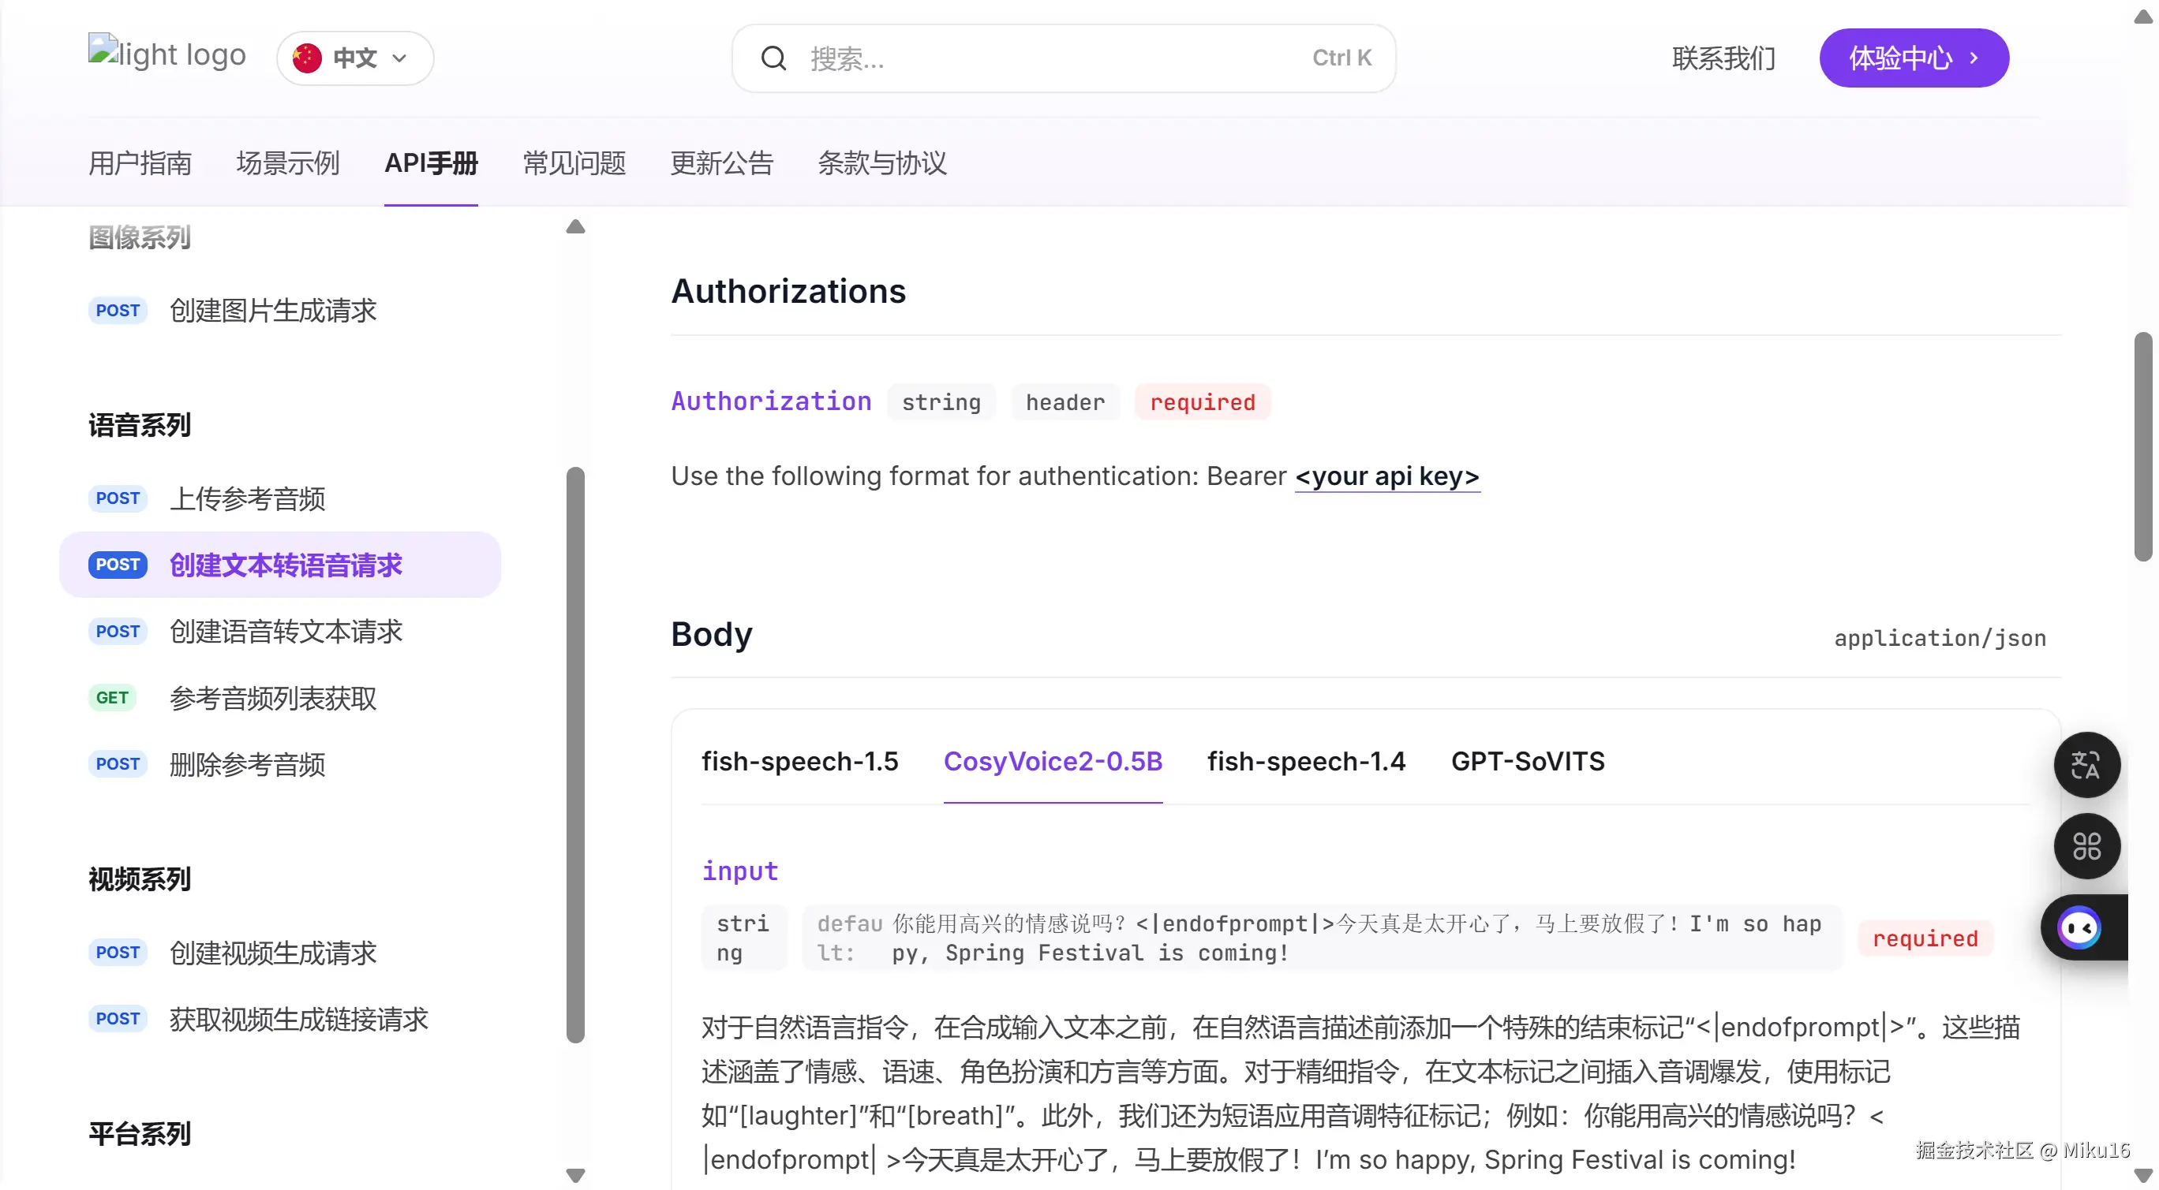The image size is (2159, 1190).
Task: Click the 联系我们 link
Action: pyautogui.click(x=1723, y=58)
